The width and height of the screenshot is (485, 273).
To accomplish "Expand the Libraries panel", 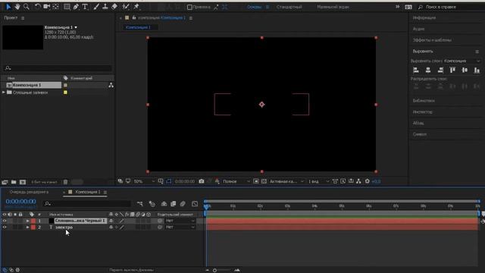I will [424, 101].
